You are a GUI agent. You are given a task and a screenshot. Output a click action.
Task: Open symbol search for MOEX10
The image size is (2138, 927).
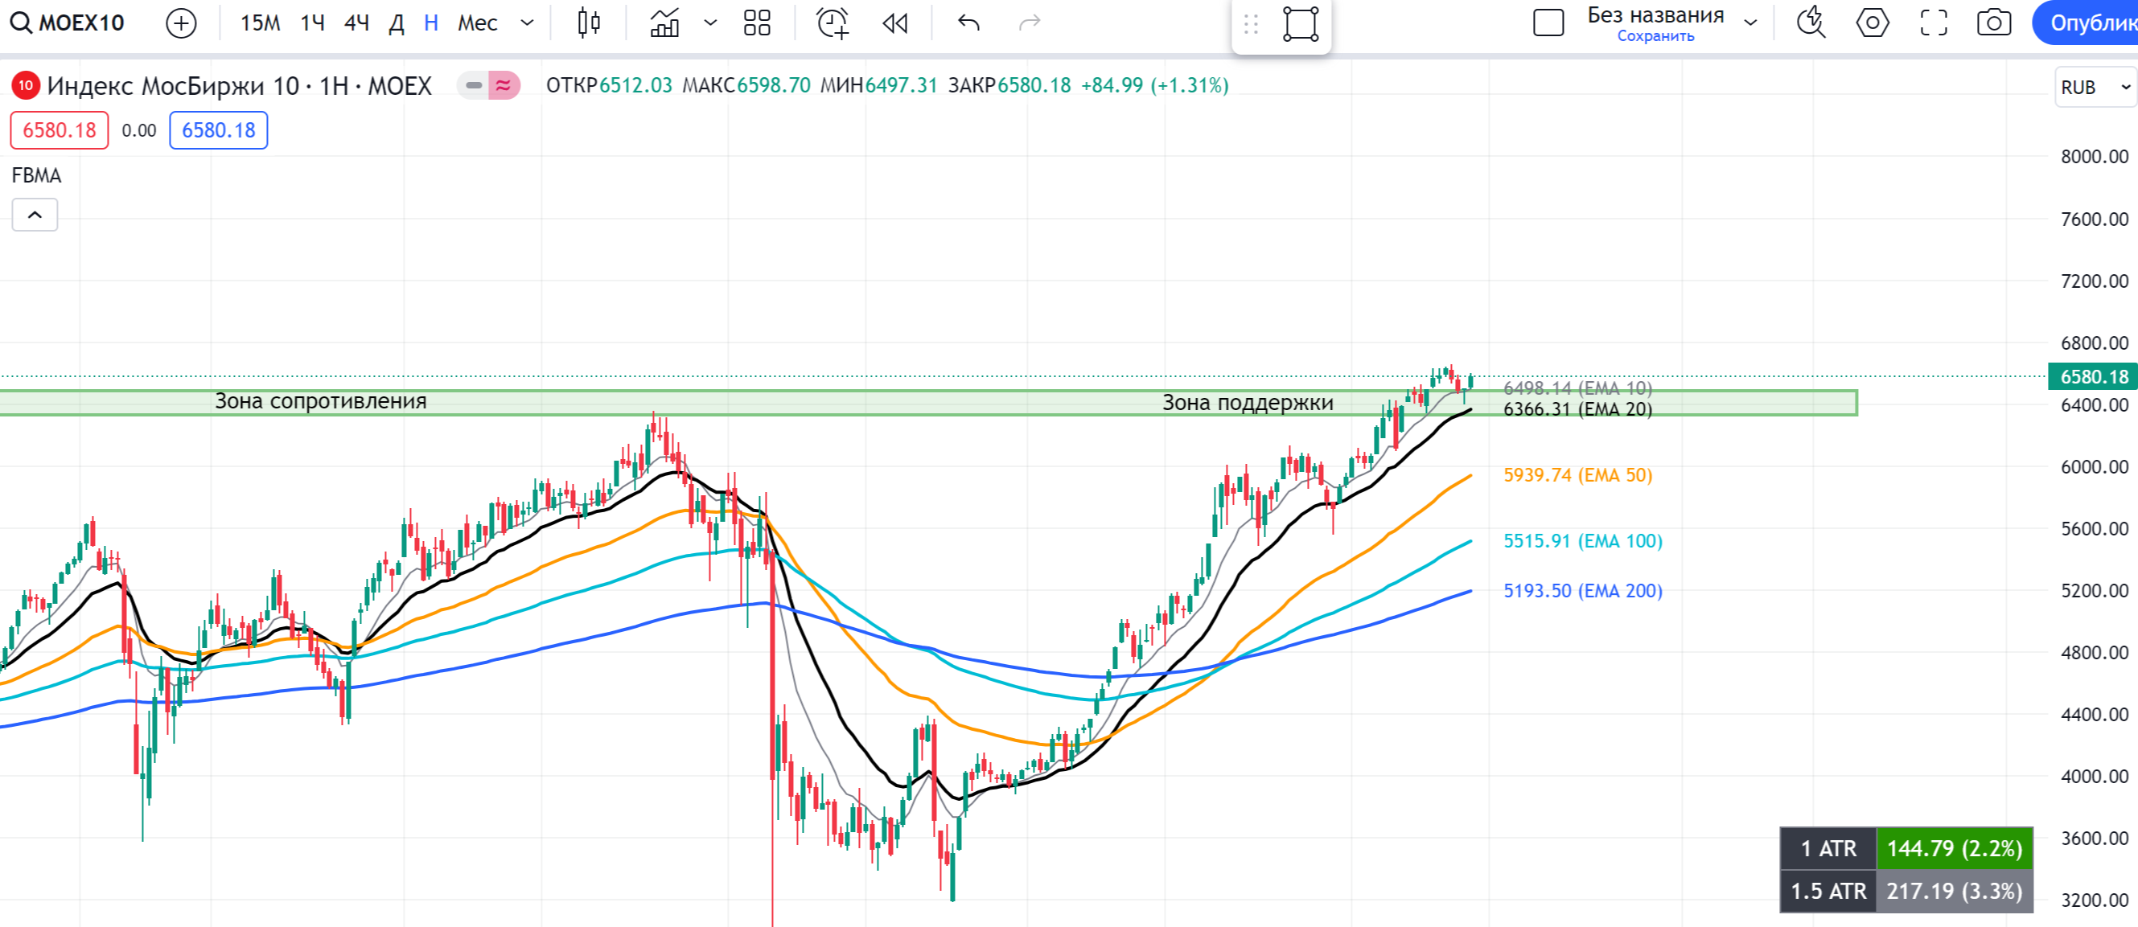pos(68,23)
